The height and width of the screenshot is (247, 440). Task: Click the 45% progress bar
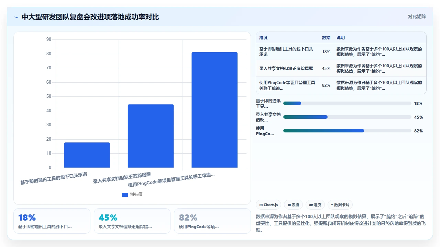point(347,117)
